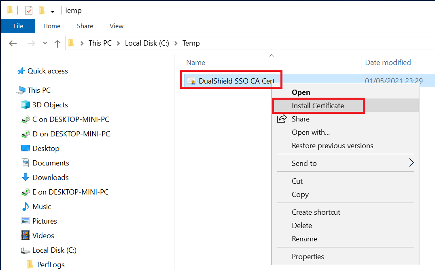Click the chevron after This PC in address bar
Image resolution: width=435 pixels, height=270 pixels.
119,43
